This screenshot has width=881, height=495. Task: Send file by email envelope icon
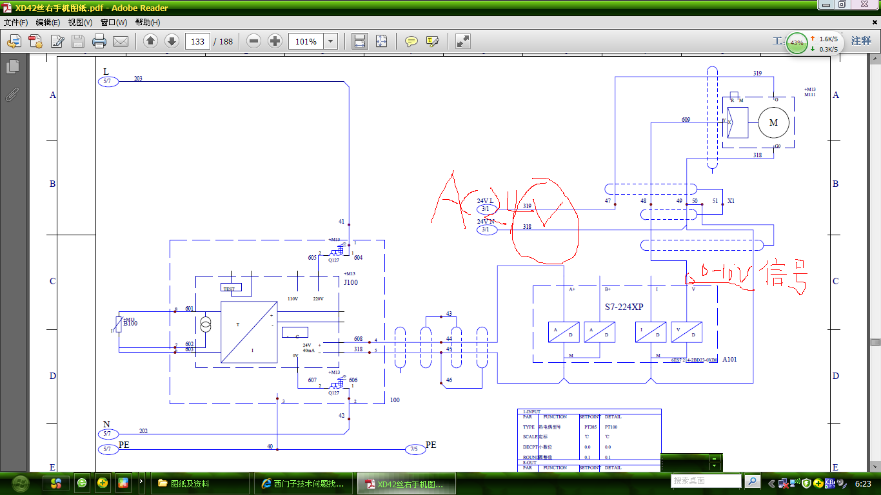pos(121,41)
